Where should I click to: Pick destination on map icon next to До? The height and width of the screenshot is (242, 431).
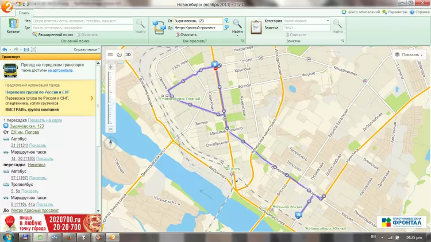pos(226,28)
